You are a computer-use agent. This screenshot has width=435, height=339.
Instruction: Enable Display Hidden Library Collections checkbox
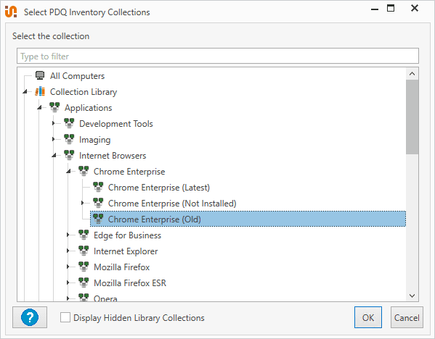click(x=65, y=317)
